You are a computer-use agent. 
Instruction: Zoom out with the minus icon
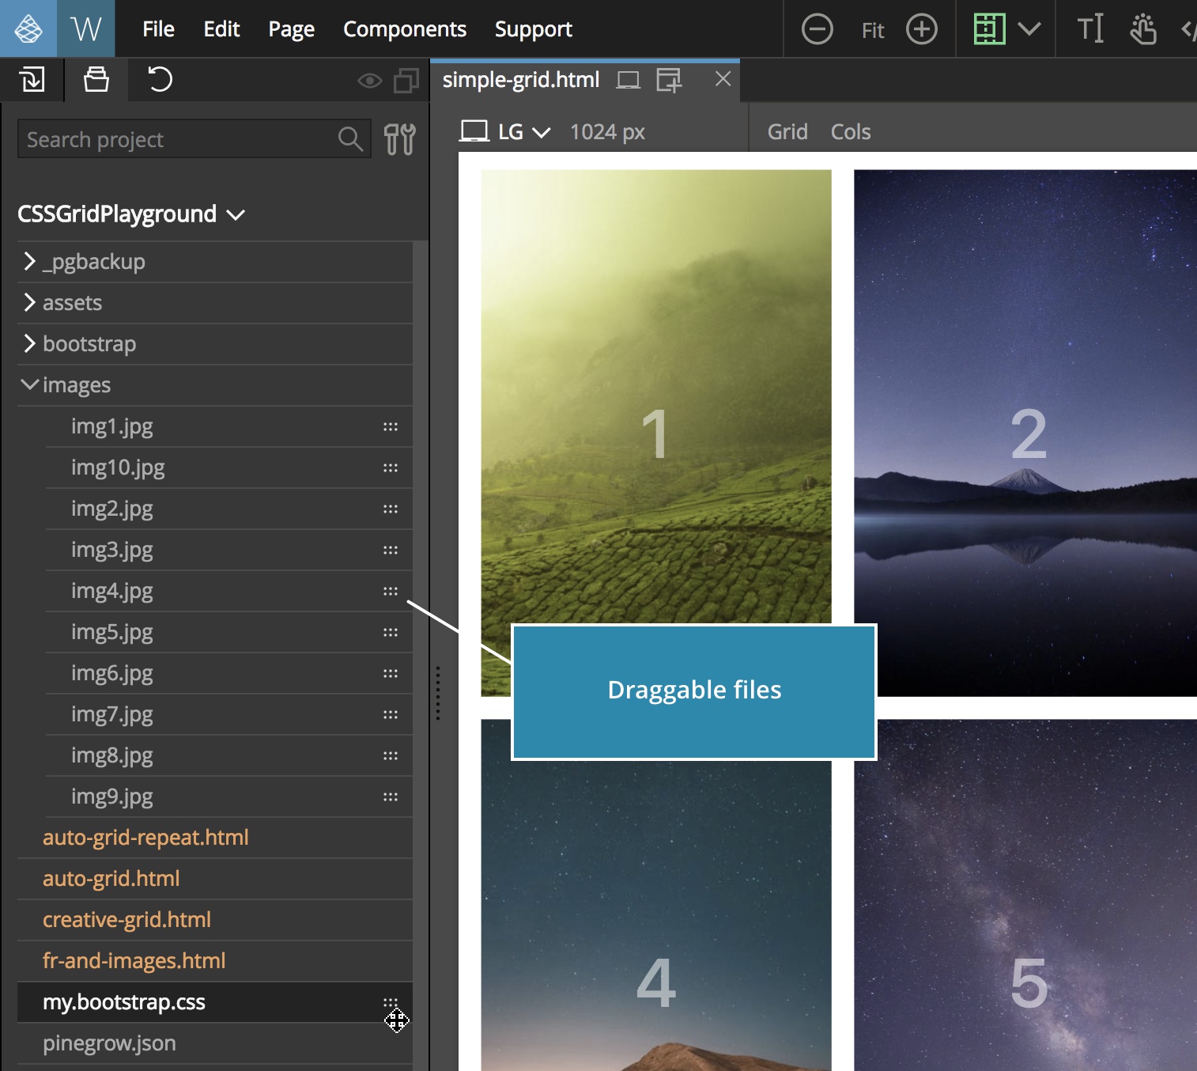pos(818,29)
